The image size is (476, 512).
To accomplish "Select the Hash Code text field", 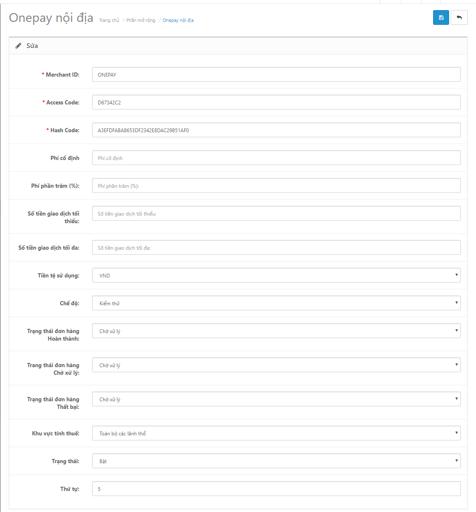I will 276,130.
